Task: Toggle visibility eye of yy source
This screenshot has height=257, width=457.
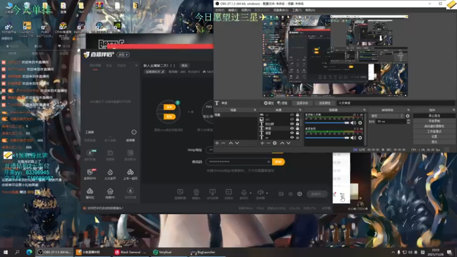Action: point(292,137)
